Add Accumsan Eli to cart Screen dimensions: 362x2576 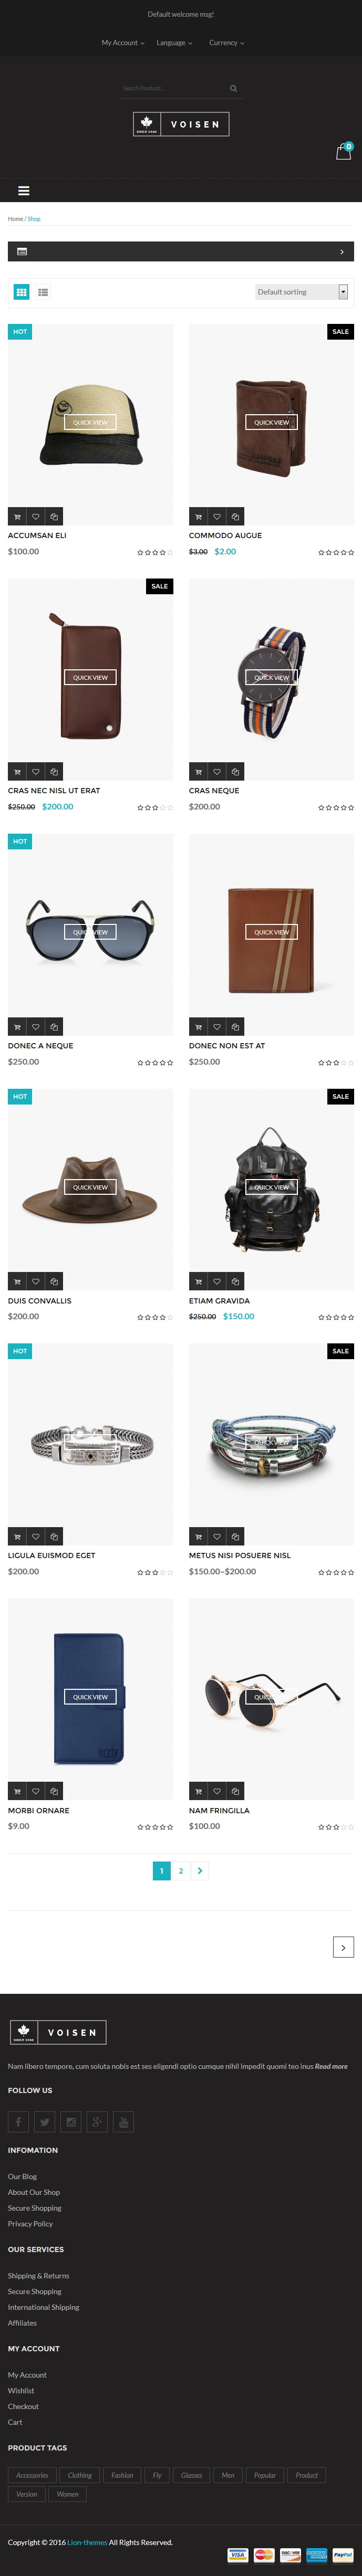[17, 517]
